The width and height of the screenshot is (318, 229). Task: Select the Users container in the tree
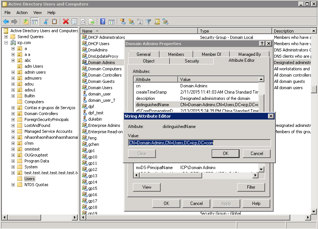[30, 179]
